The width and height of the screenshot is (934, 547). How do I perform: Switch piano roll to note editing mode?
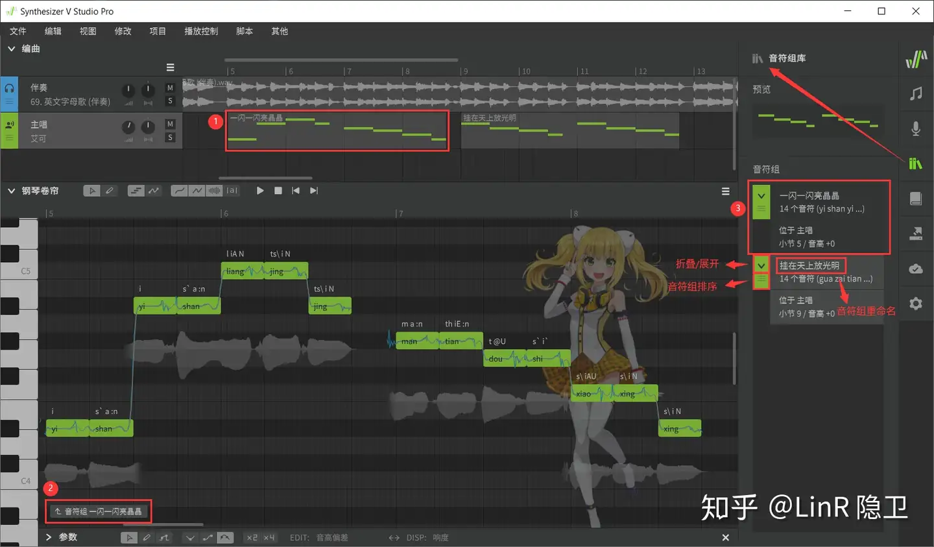pos(136,191)
